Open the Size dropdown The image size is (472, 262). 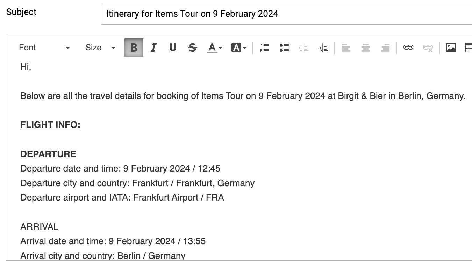pyautogui.click(x=100, y=48)
